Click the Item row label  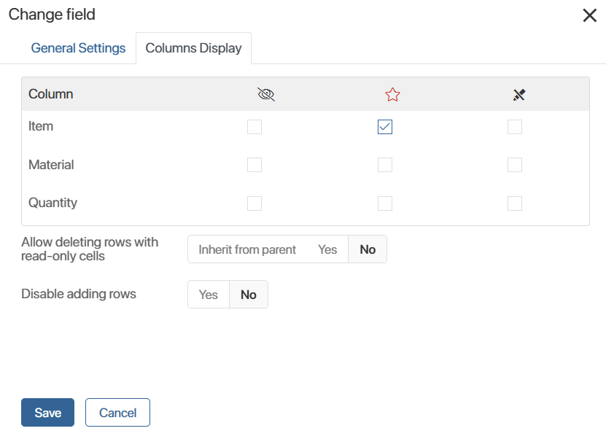(41, 126)
